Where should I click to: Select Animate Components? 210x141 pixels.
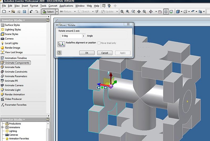[x=15, y=63]
